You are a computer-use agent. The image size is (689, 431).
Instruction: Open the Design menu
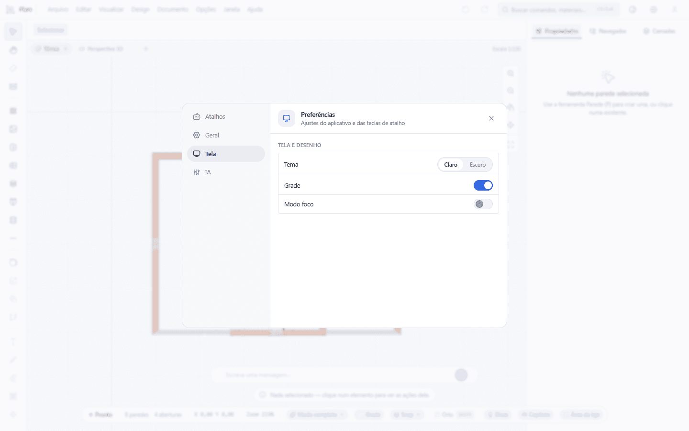(140, 10)
